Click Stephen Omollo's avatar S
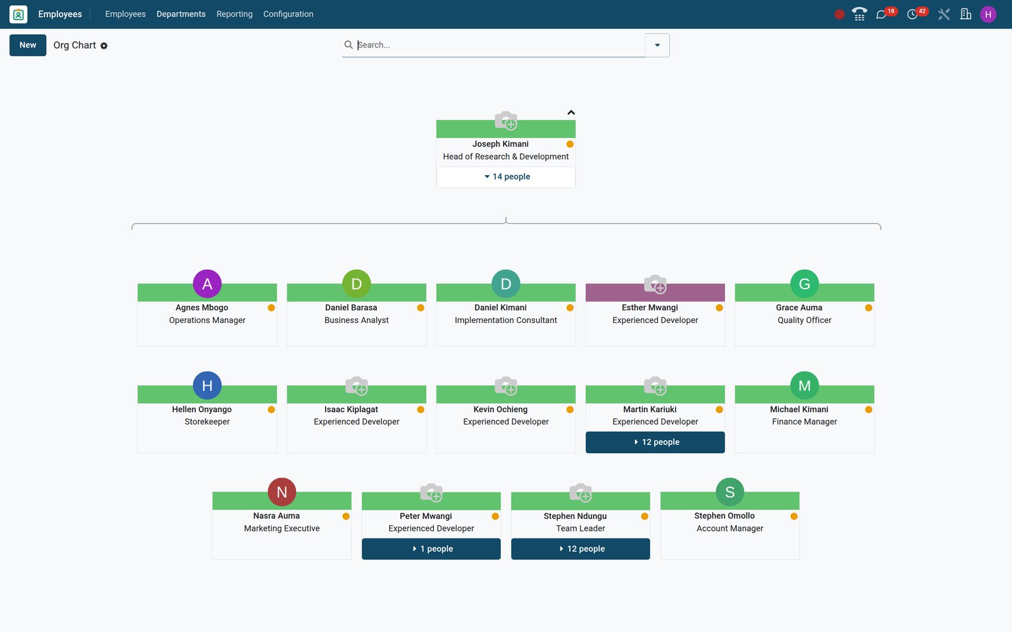1012x632 pixels. (729, 492)
